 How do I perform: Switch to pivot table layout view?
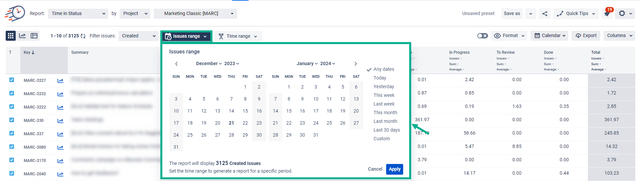click(x=34, y=36)
